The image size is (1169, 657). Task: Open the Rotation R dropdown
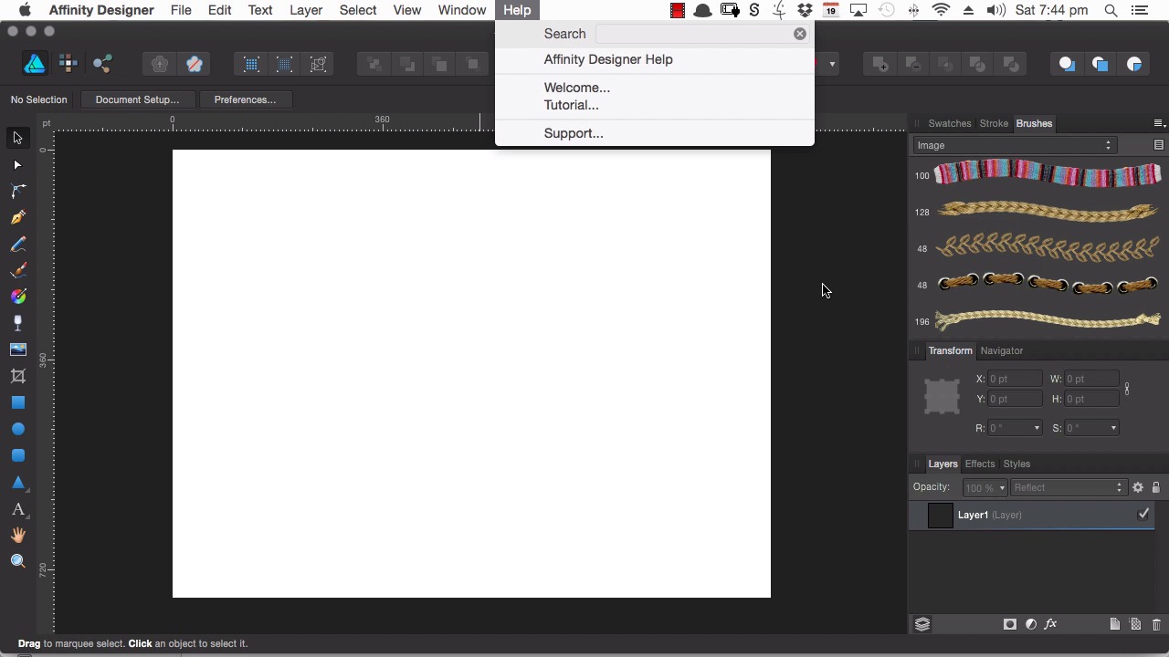point(1037,428)
